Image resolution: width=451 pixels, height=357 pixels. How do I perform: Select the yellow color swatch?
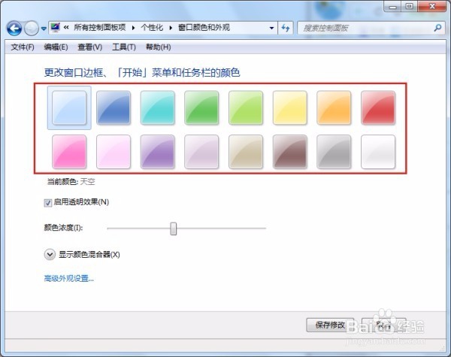pos(290,107)
